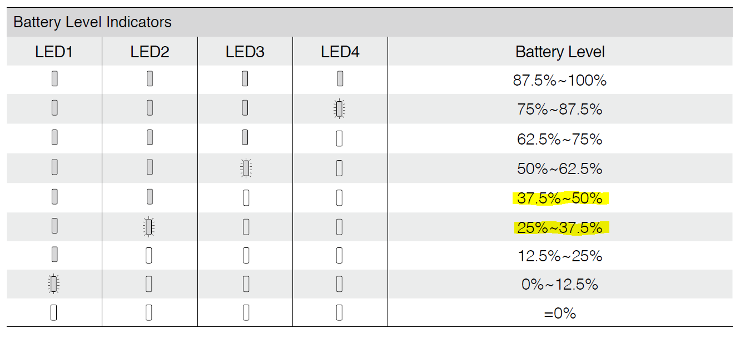The width and height of the screenshot is (750, 343).
Task: Click the unlit LED3 icon in 37.5%~50% row
Action: (x=246, y=197)
